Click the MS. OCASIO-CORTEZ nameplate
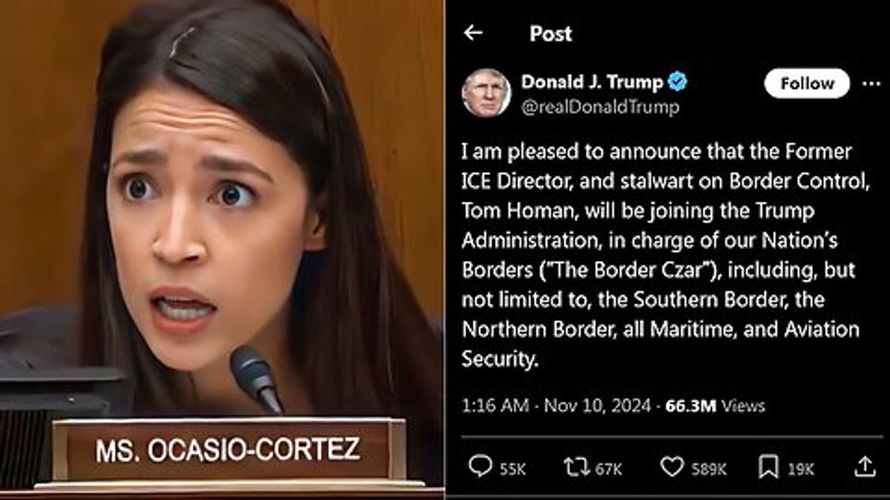This screenshot has width=890, height=500. 229,450
